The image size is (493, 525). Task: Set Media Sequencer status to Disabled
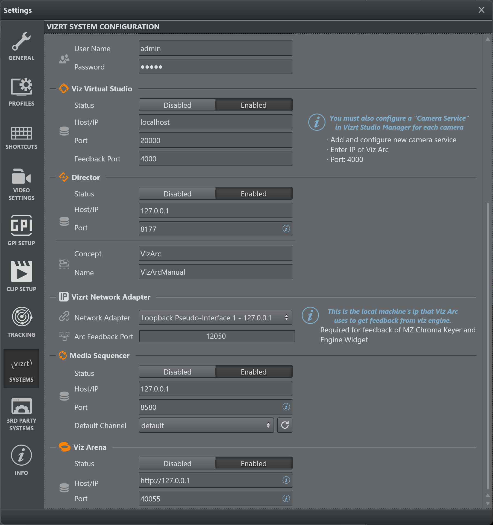(177, 372)
